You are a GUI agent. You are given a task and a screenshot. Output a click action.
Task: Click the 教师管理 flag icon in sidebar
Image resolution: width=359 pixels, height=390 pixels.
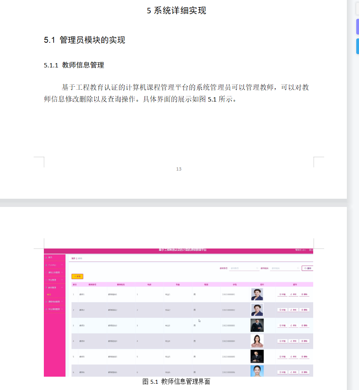click(x=45, y=287)
